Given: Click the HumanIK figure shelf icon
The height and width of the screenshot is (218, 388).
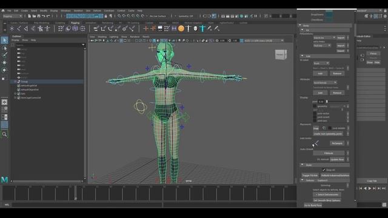Looking at the screenshot, I should coord(40,28).
